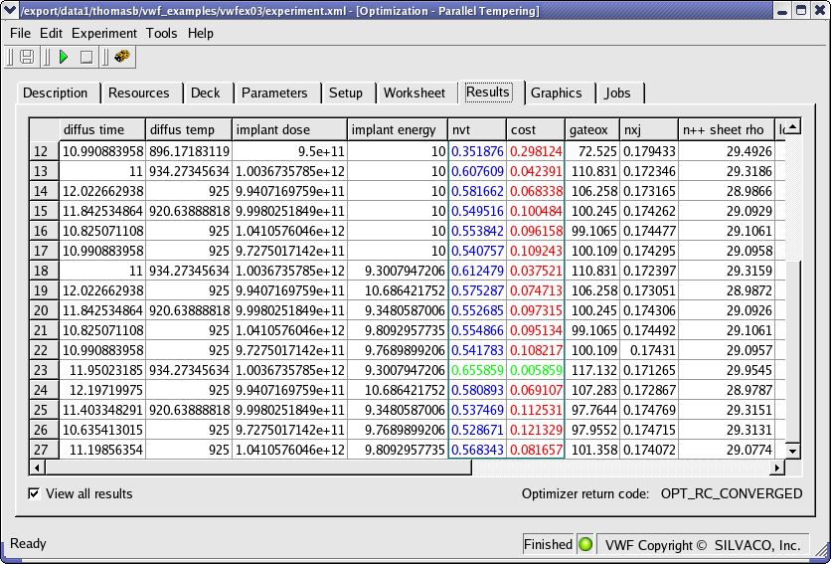Click cost cell 0.298124
Image resolution: width=831 pixels, height=564 pixels.
click(535, 151)
